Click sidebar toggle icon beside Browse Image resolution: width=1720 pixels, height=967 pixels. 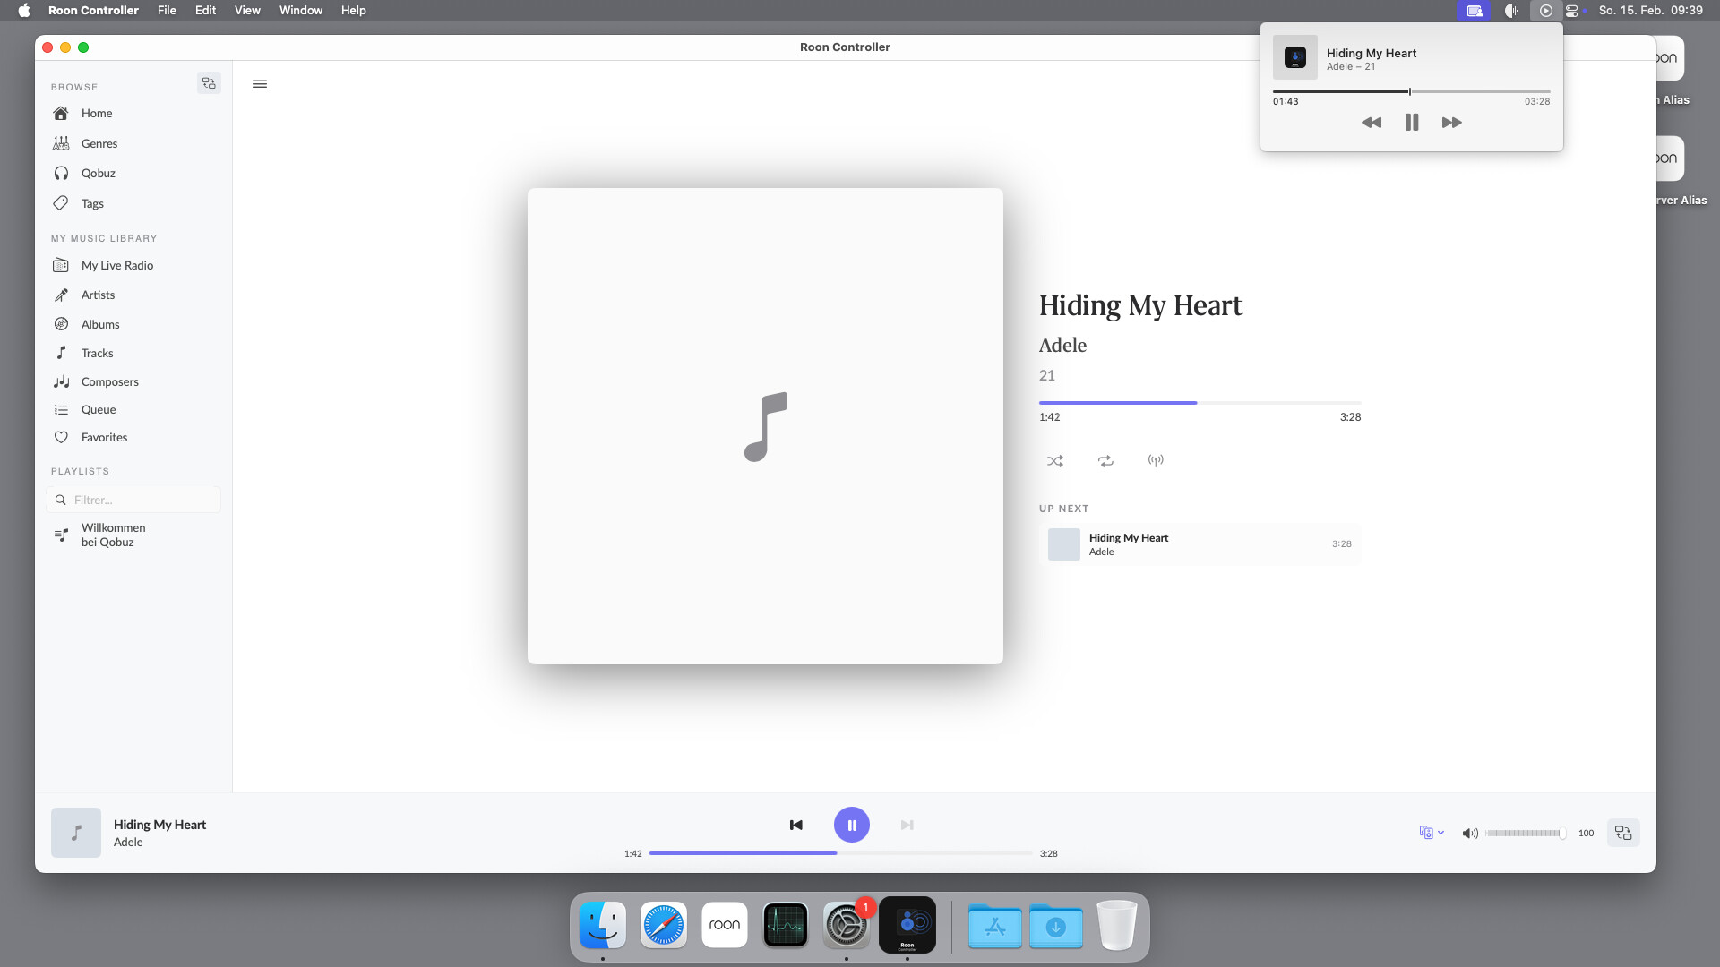(209, 83)
